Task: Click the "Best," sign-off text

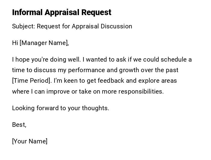Action: 19,125
